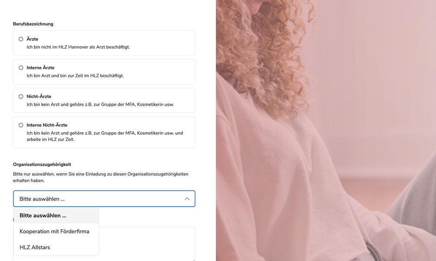
Task: Click the organization invitation hint text
Action: click(x=101, y=177)
